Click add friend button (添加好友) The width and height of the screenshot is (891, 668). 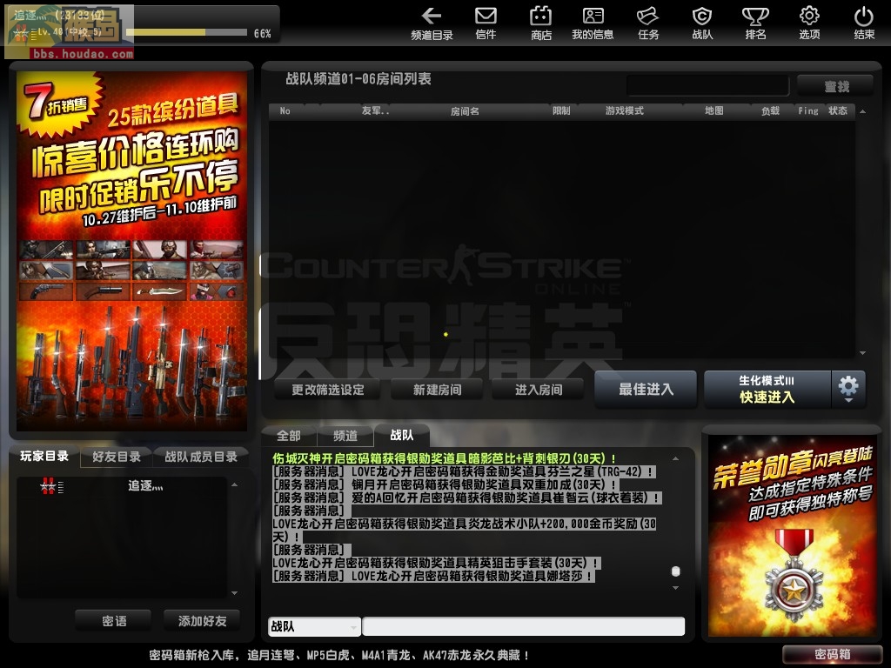pos(202,621)
